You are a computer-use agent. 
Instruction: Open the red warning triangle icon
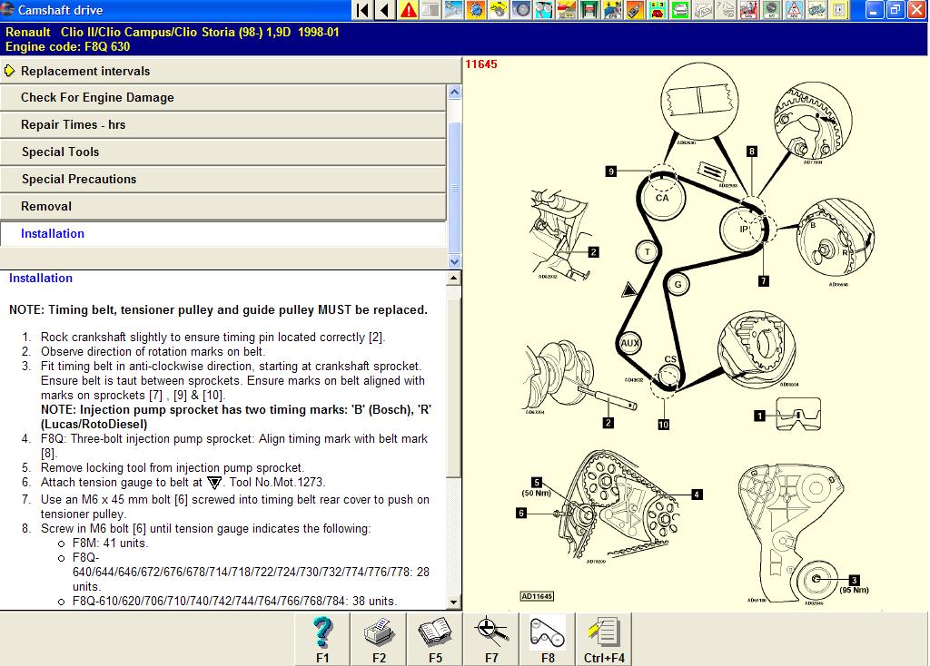tap(408, 10)
